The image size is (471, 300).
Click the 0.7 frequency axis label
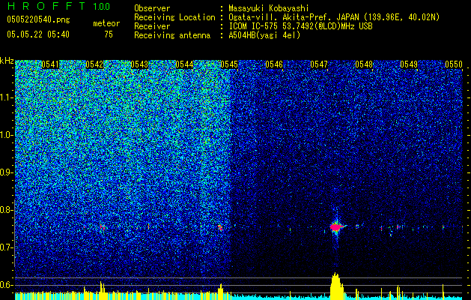7,247
